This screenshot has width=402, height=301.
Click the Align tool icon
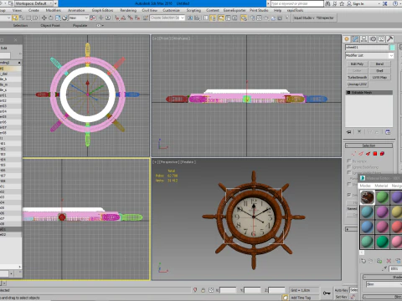(197, 18)
